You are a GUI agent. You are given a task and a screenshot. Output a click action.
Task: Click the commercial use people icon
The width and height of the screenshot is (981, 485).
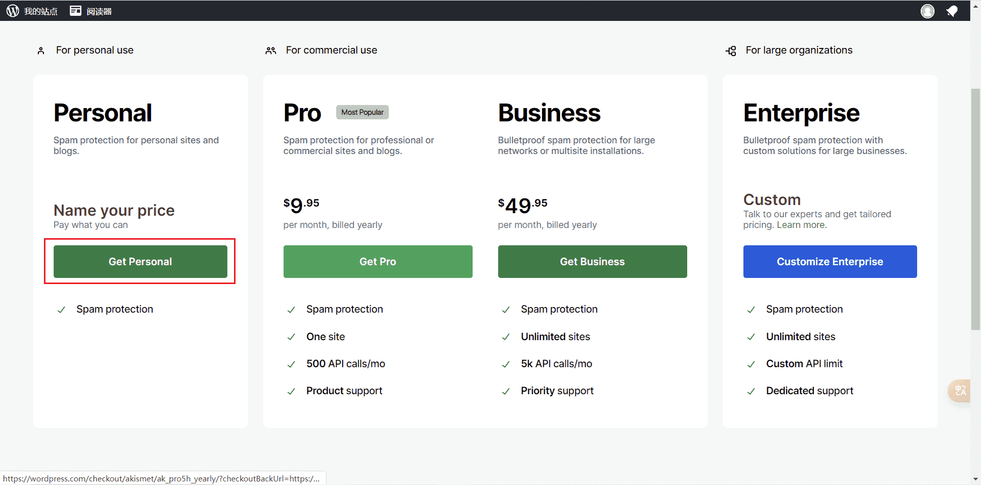point(271,50)
